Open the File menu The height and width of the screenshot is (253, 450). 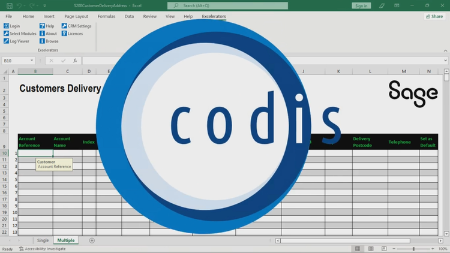8,16
